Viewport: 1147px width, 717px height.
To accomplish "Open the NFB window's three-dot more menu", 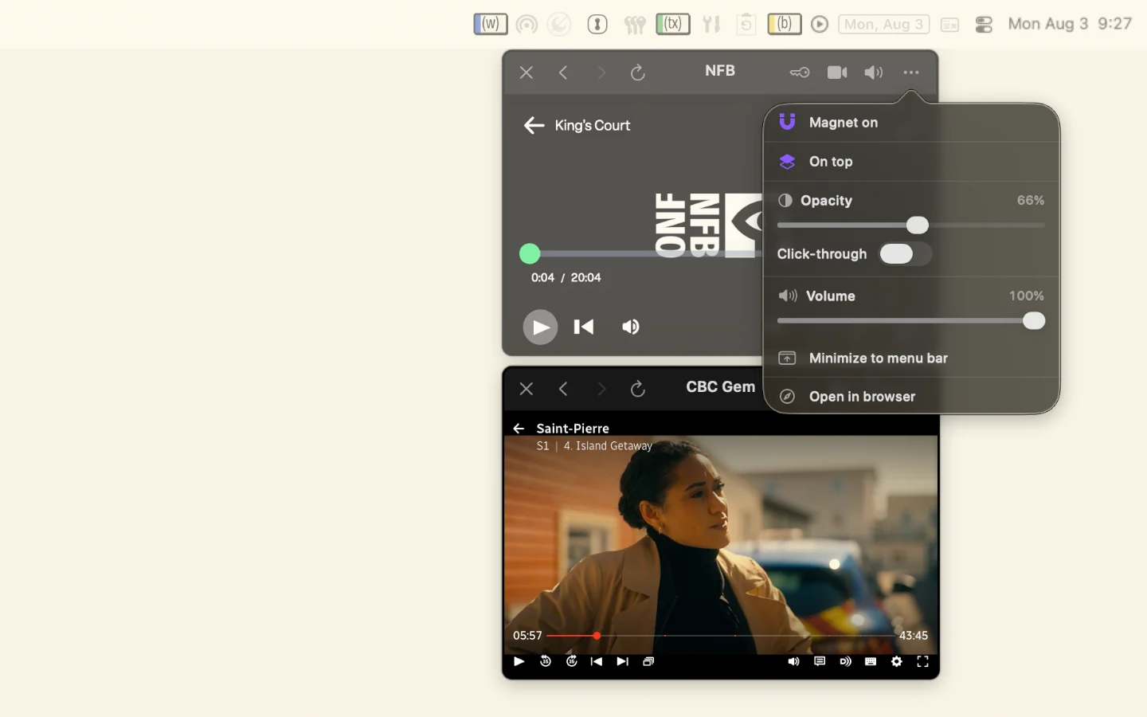I will (x=911, y=72).
